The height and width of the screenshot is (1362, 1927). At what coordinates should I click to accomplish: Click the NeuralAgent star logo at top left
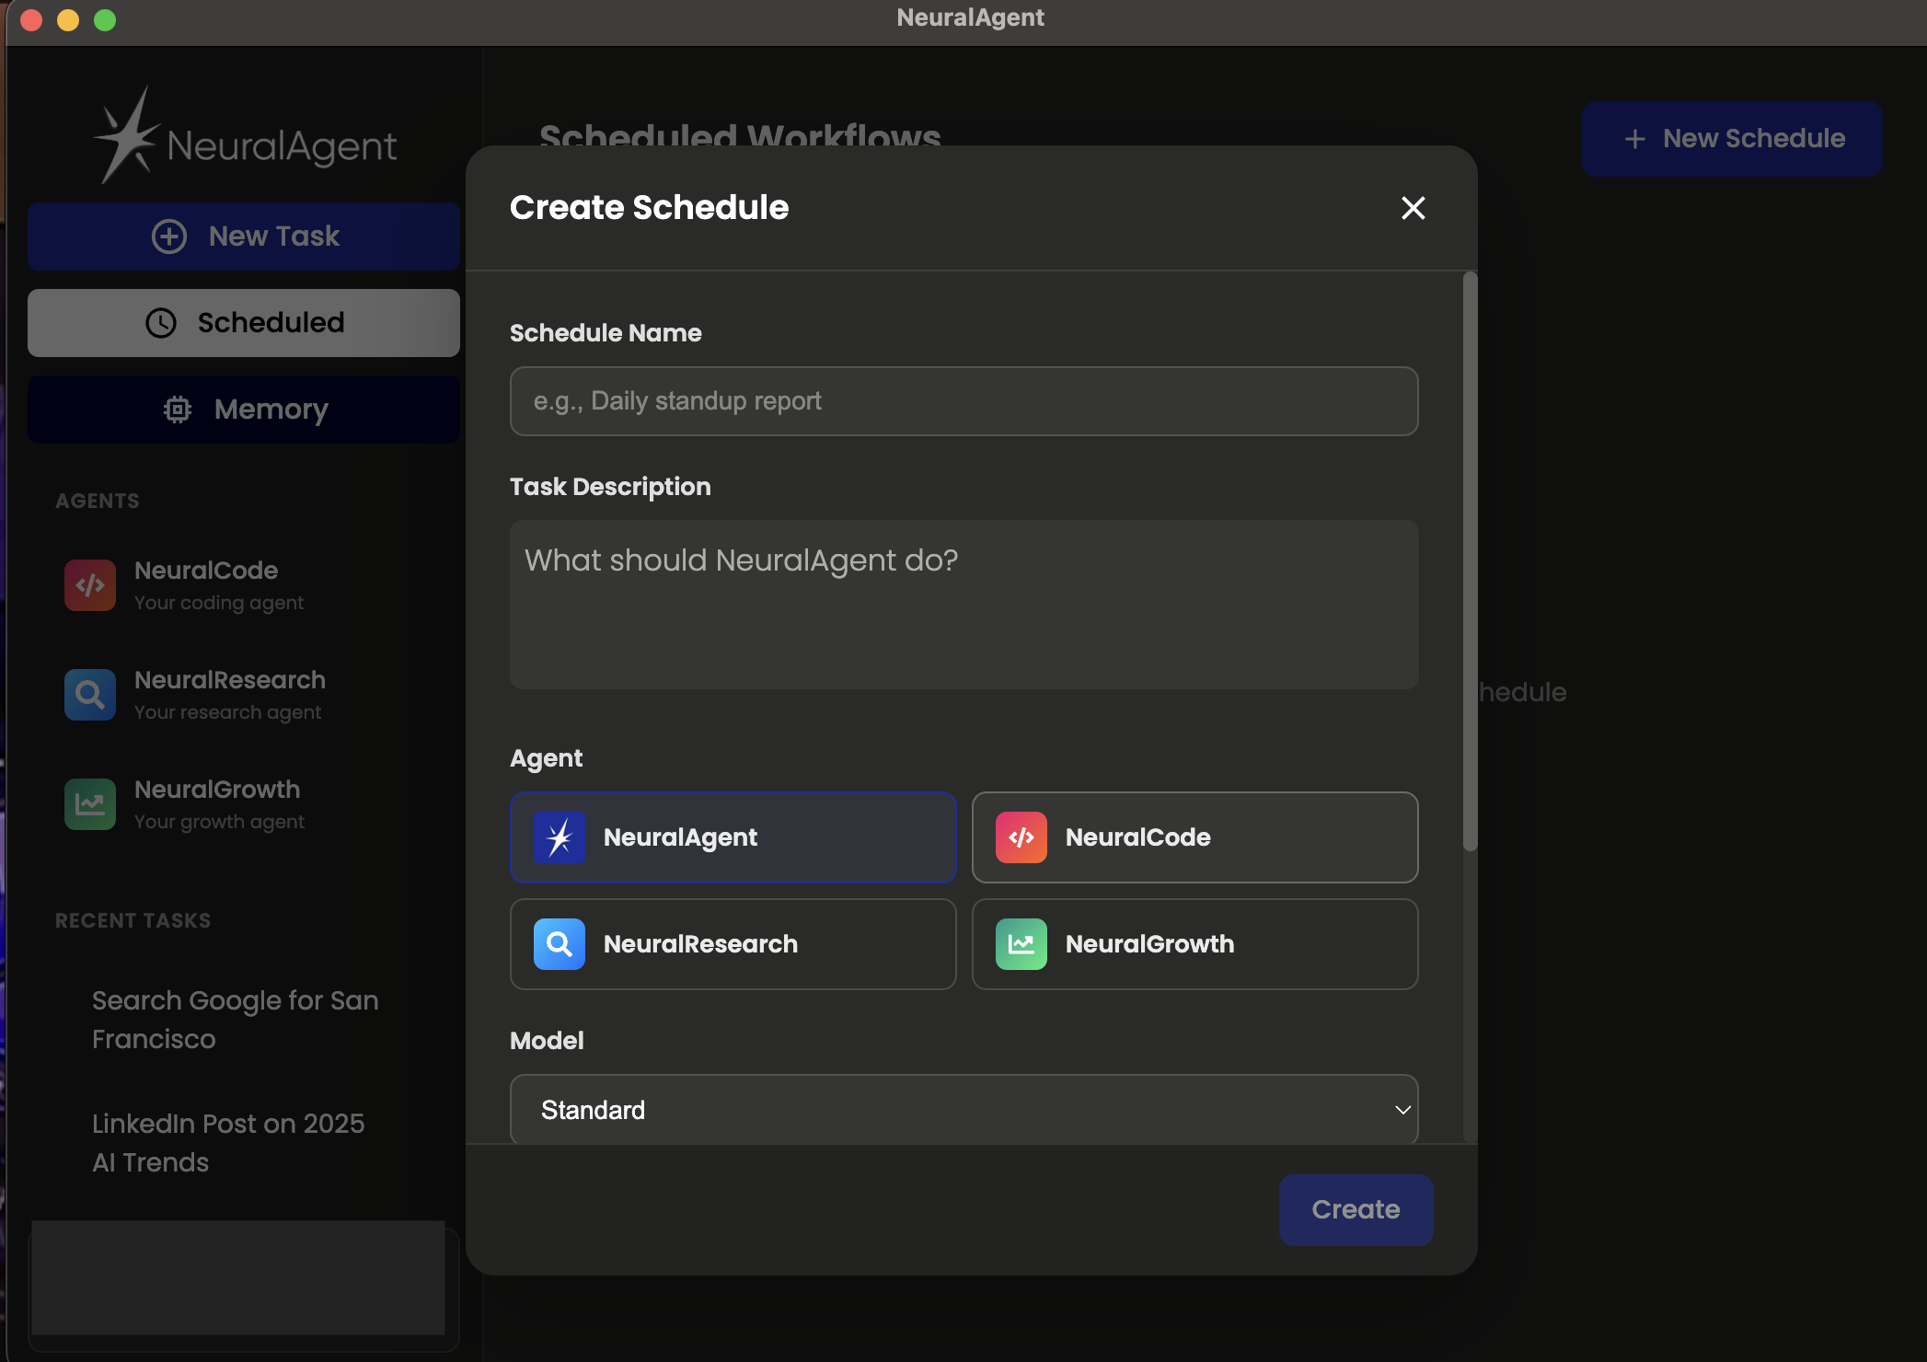coord(132,133)
